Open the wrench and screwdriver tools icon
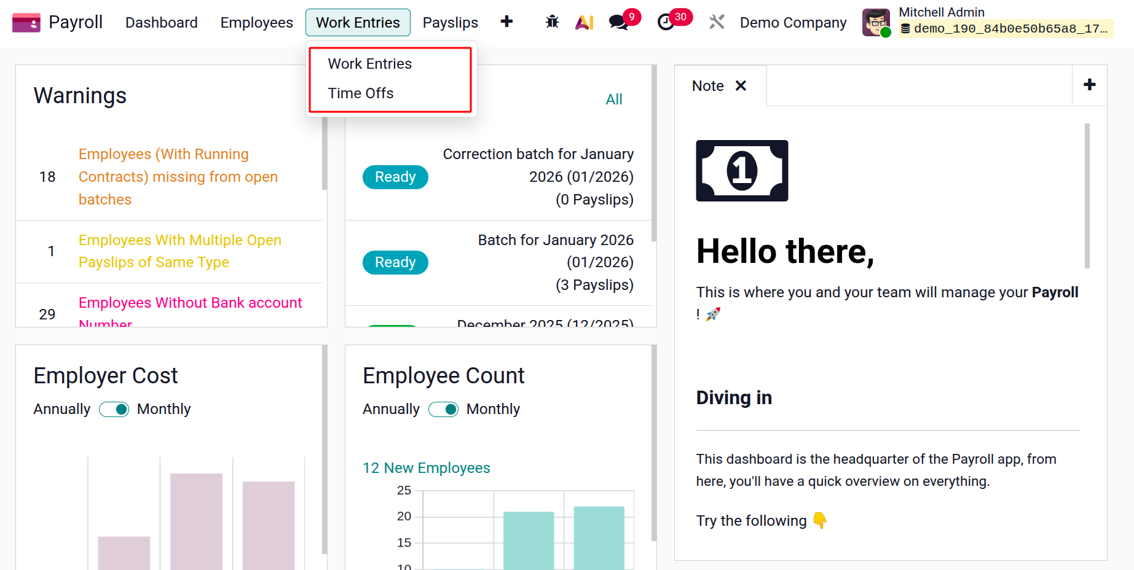The height and width of the screenshot is (570, 1134). [717, 22]
